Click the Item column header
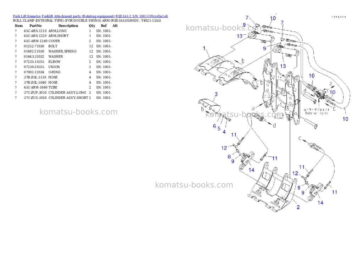Image resolution: width=363 pixels, height=257 pixels. (x=19, y=26)
